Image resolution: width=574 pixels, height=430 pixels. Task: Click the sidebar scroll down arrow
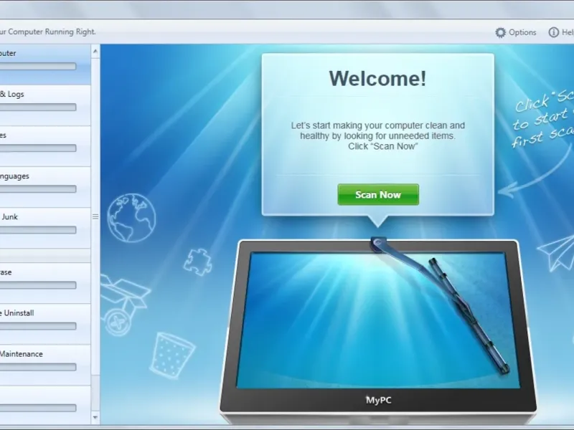[95, 417]
